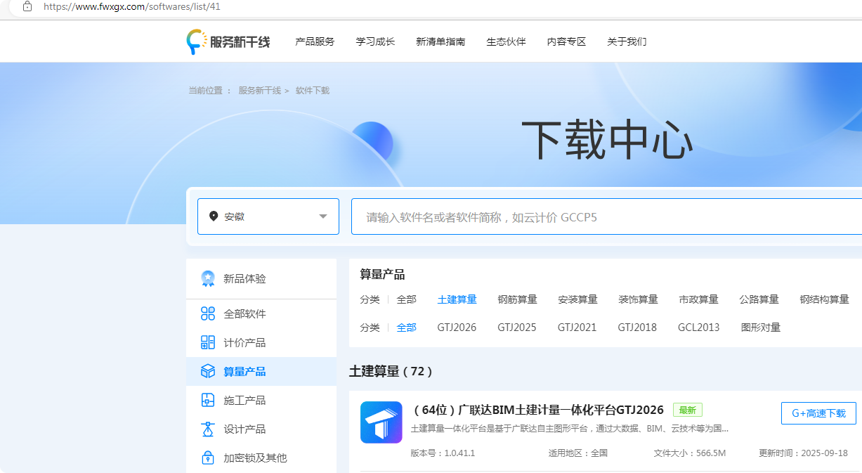The image size is (862, 473).
Task: Open the 软件下载 breadcrumb link
Action: 312,90
